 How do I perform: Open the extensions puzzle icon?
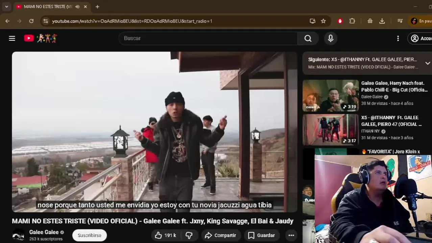352,21
